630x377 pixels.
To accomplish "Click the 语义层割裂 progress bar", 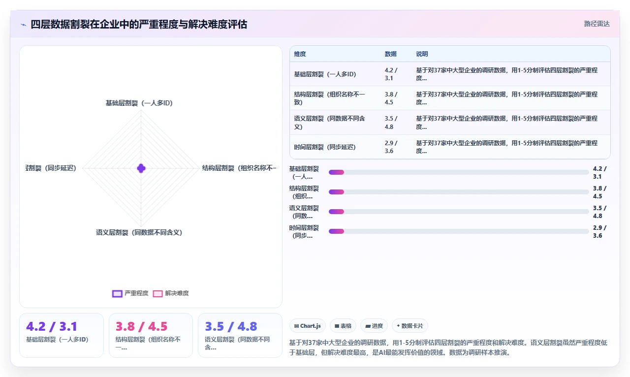I will [459, 212].
